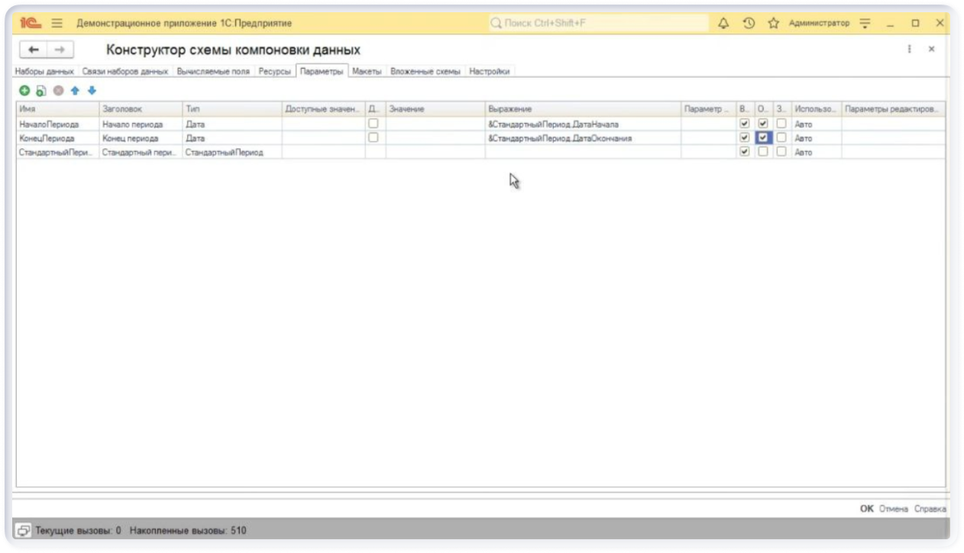Image resolution: width=964 pixels, height=553 pixels.
Task: Uncheck the highlighted checkbox in КонецПериода row
Action: click(762, 137)
